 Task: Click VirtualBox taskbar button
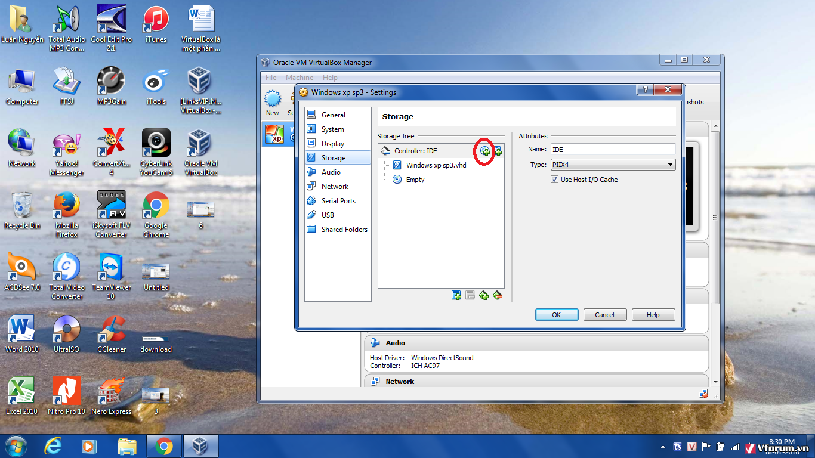click(201, 446)
